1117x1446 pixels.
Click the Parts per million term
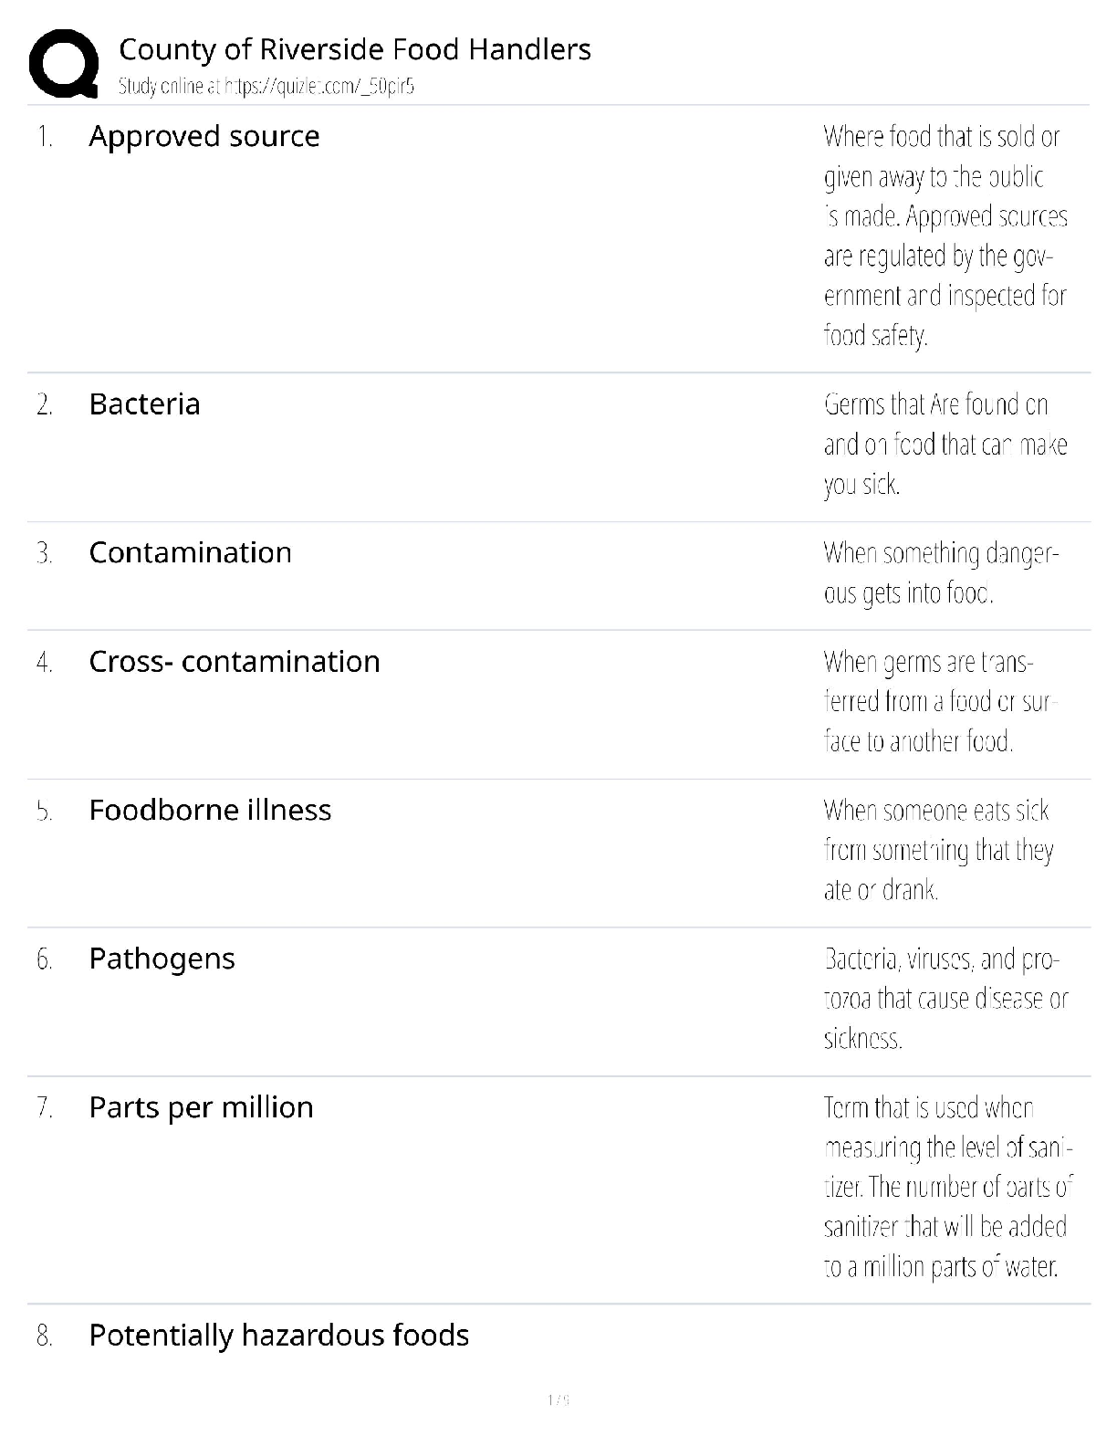pos(201,1107)
